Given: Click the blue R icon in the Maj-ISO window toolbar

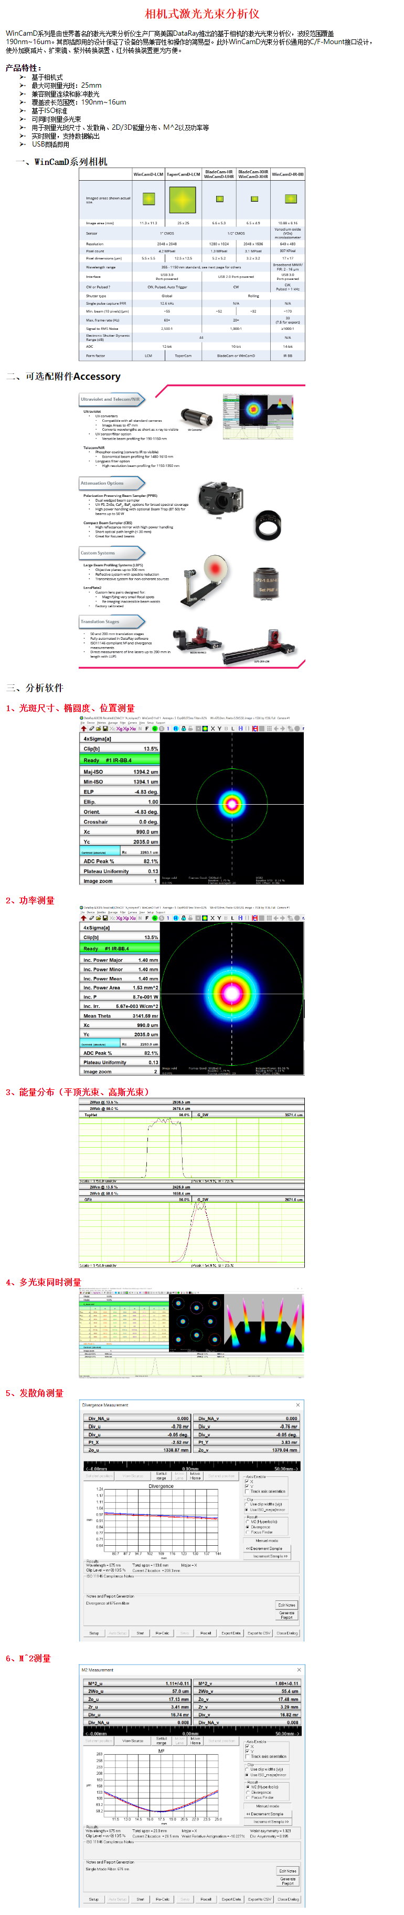Looking at the screenshot, I should [175, 728].
